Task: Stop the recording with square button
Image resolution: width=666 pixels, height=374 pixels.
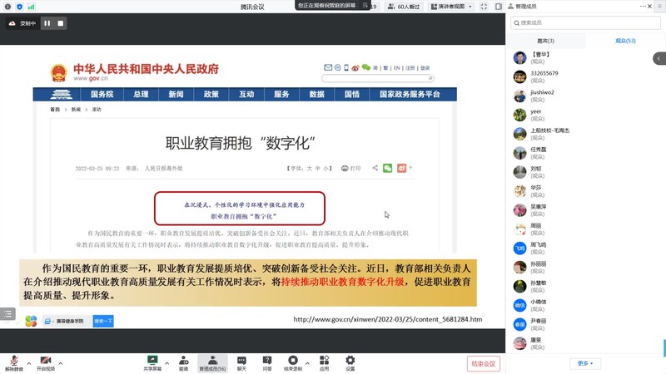Action: click(x=61, y=23)
